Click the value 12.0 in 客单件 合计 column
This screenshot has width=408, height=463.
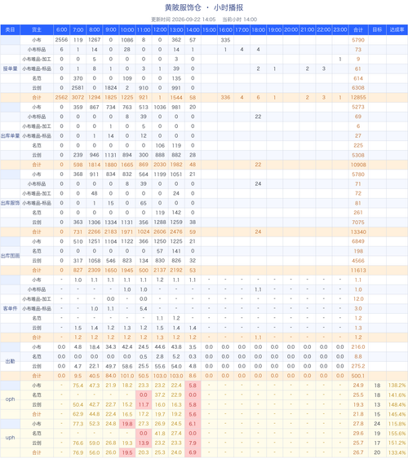[358, 299]
